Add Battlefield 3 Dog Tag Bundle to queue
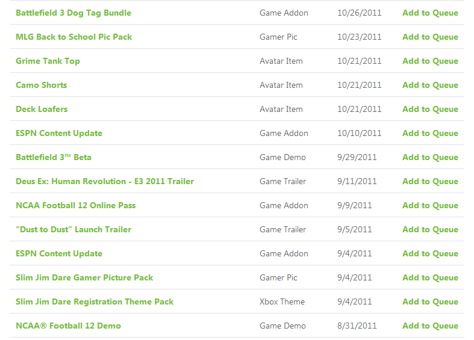Screen dimensions: 474x340 click(x=430, y=13)
